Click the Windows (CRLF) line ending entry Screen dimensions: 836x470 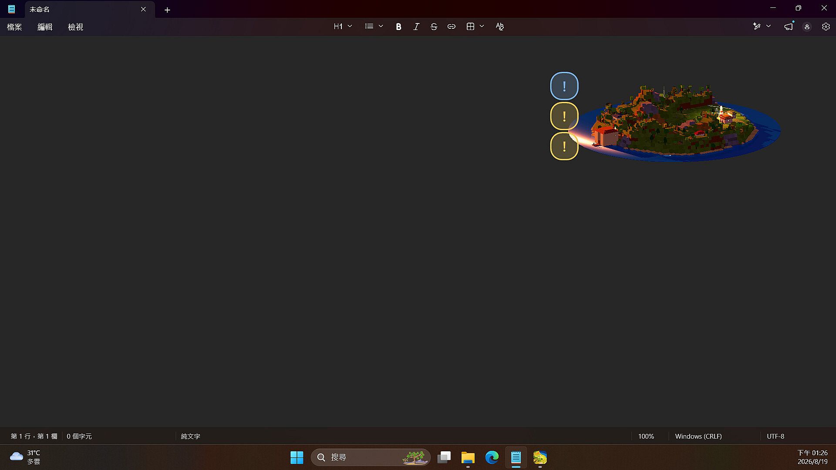pyautogui.click(x=698, y=436)
